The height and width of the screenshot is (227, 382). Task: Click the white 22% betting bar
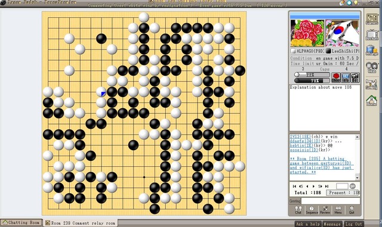point(312,74)
